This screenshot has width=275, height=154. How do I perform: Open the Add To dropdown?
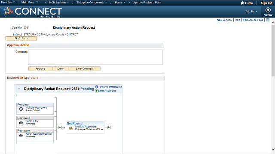(x=251, y=12)
